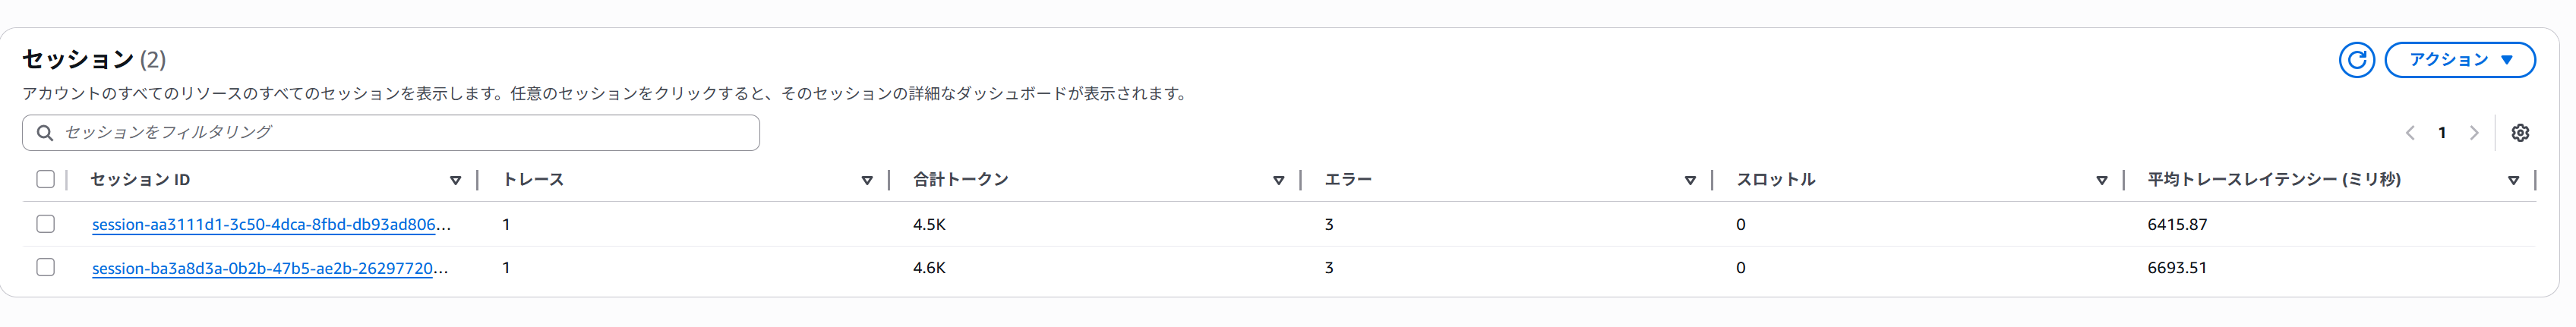The height and width of the screenshot is (327, 2576).
Task: Click the search magnifier icon
Action: pyautogui.click(x=45, y=133)
